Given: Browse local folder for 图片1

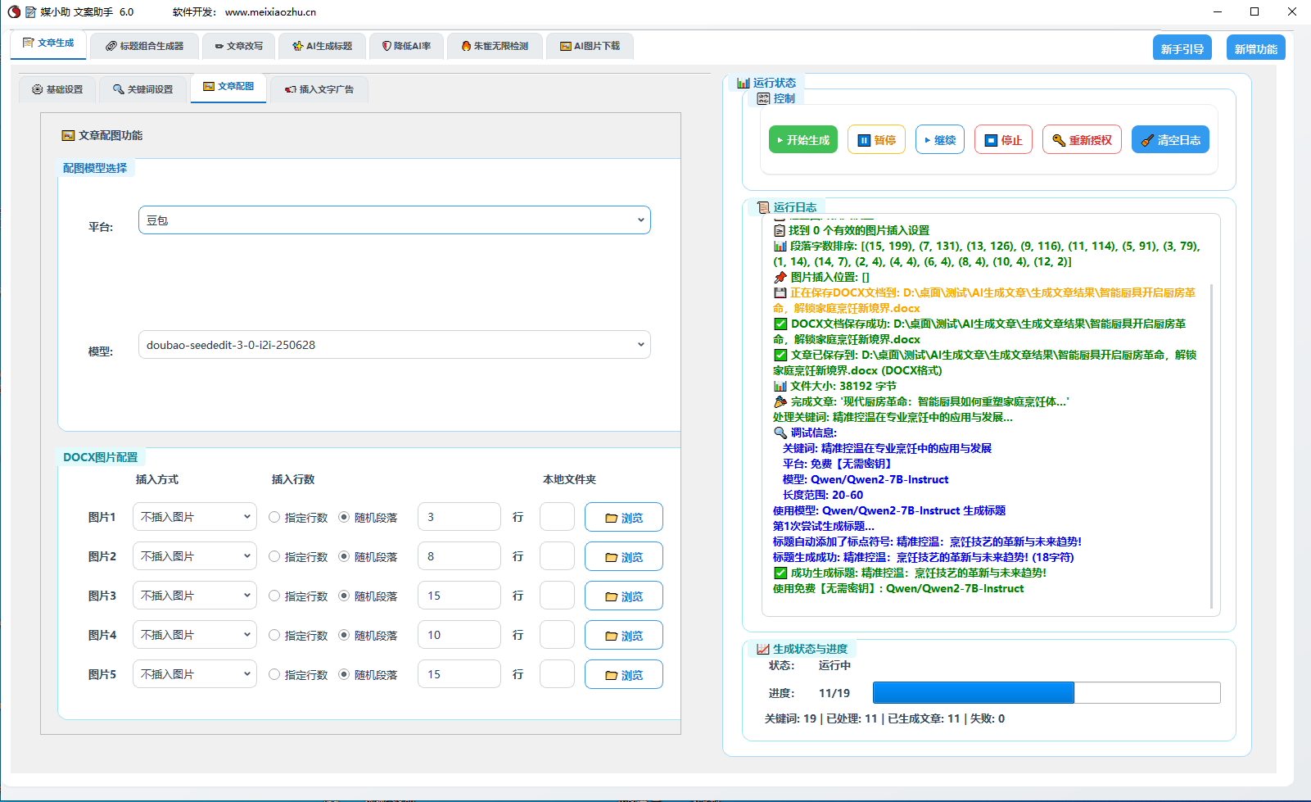Looking at the screenshot, I should [623, 518].
